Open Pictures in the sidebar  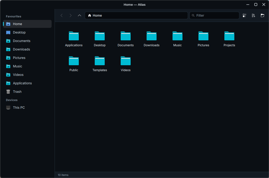pos(27,58)
